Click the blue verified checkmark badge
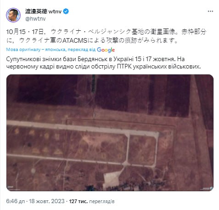The width and height of the screenshot is (219, 210). 66,11
